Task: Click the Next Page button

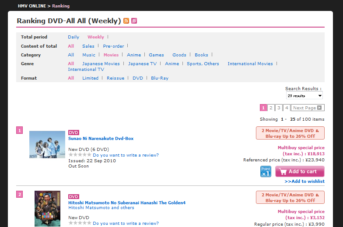Action: (308, 108)
